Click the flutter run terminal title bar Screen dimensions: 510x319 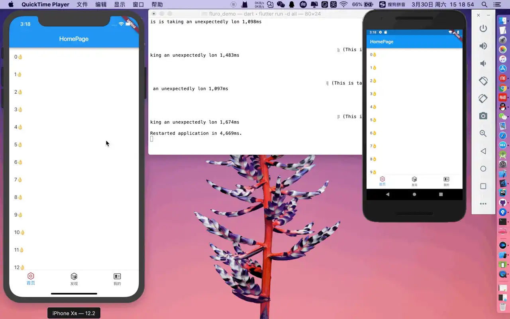255,14
